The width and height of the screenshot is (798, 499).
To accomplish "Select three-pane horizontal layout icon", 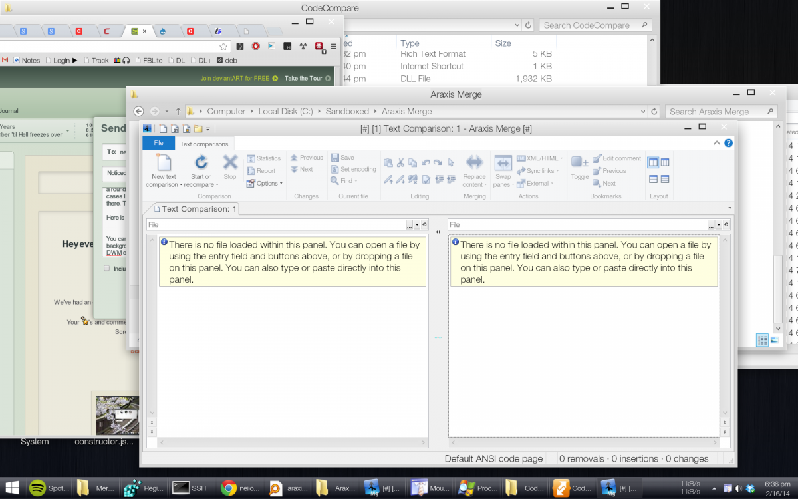I will pyautogui.click(x=665, y=179).
